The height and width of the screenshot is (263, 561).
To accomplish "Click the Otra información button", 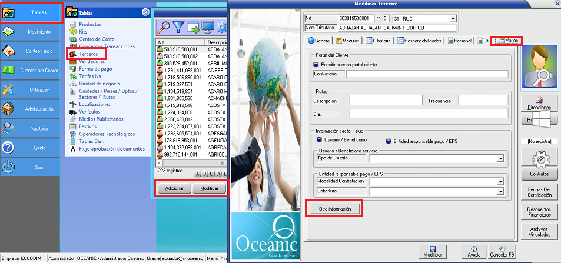I will (334, 209).
